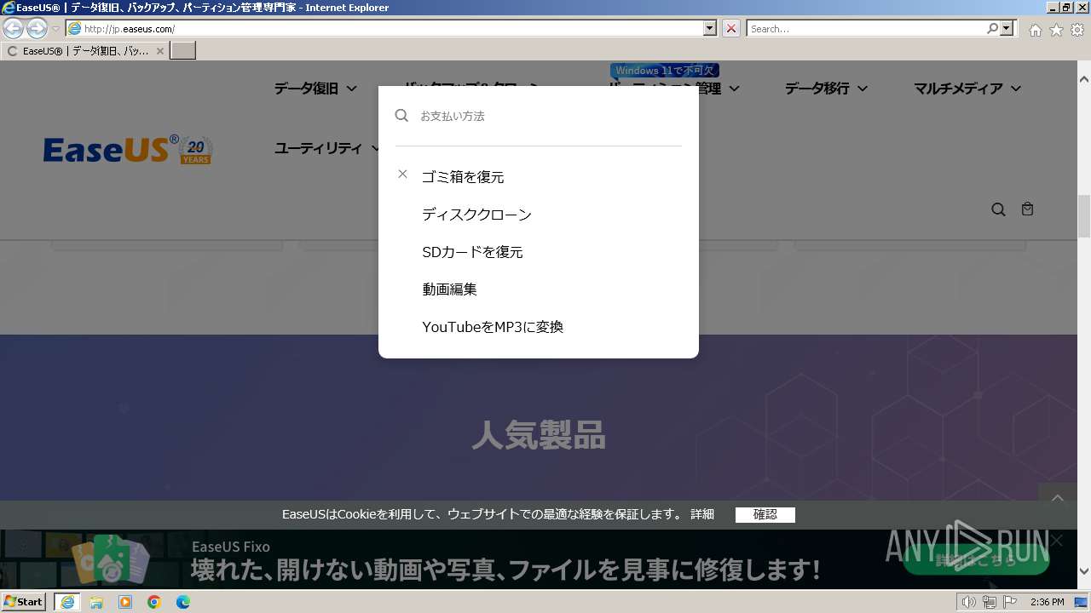This screenshot has width=1091, height=613.
Task: Switch to the EaseUS tab
Action: click(85, 51)
